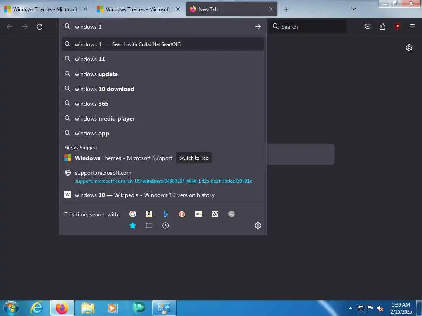Launch Windows Media Player from taskbar
Viewport: 422px width, 316px height.
(113, 308)
